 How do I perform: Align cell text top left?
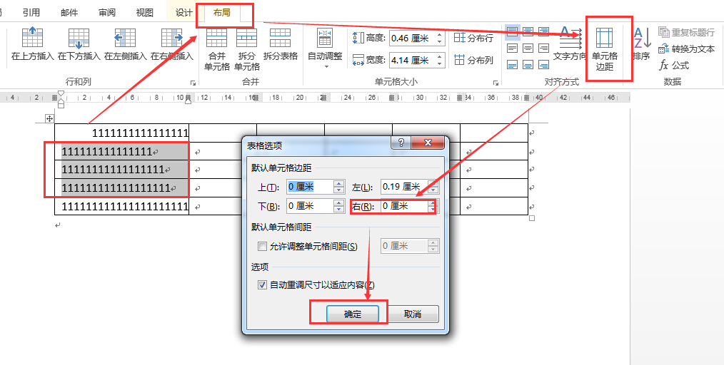point(513,32)
